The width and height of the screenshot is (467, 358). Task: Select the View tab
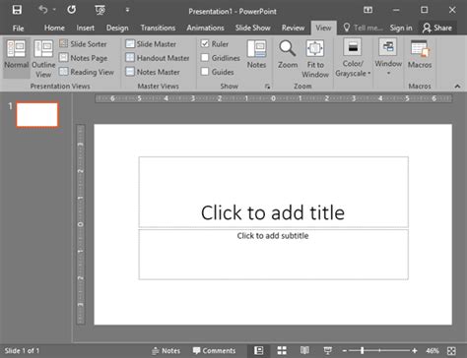click(x=323, y=28)
